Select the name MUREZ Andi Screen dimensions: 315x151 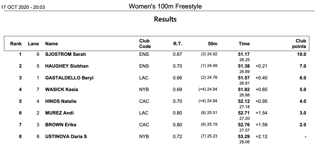(59, 113)
